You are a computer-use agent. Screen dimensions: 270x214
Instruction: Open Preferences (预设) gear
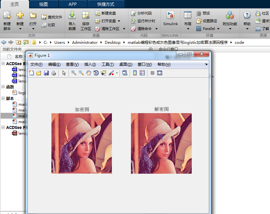pos(203,13)
